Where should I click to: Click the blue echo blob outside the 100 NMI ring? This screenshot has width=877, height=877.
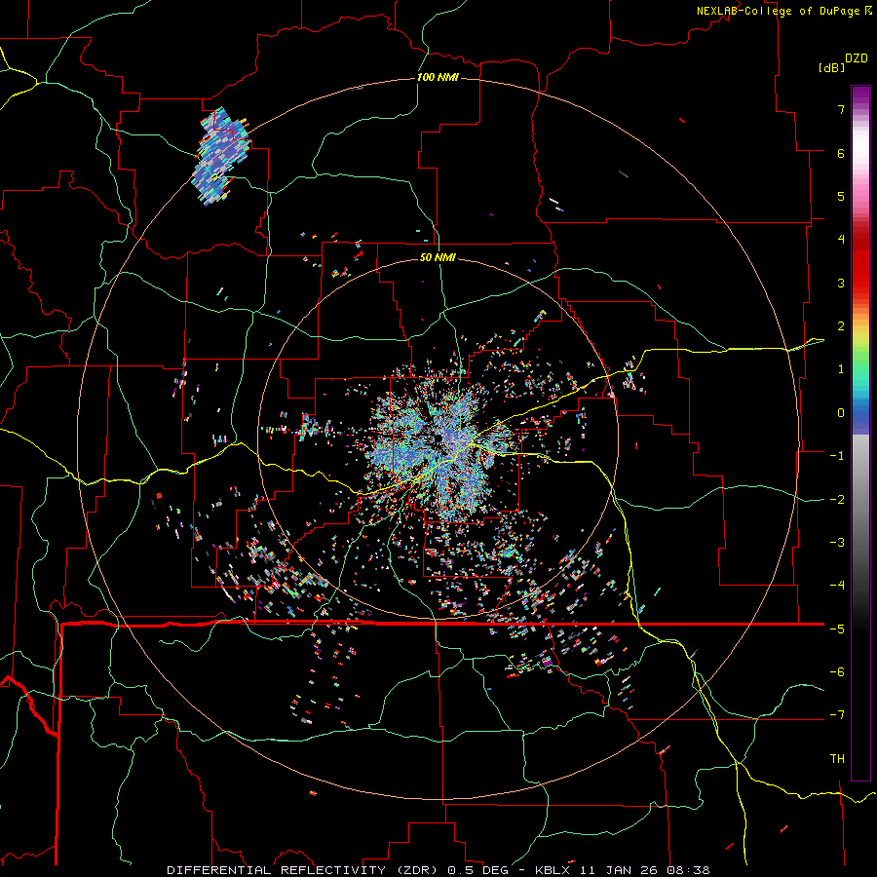pos(220,157)
